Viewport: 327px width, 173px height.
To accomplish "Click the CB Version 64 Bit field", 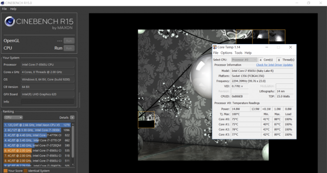I will (48, 87).
